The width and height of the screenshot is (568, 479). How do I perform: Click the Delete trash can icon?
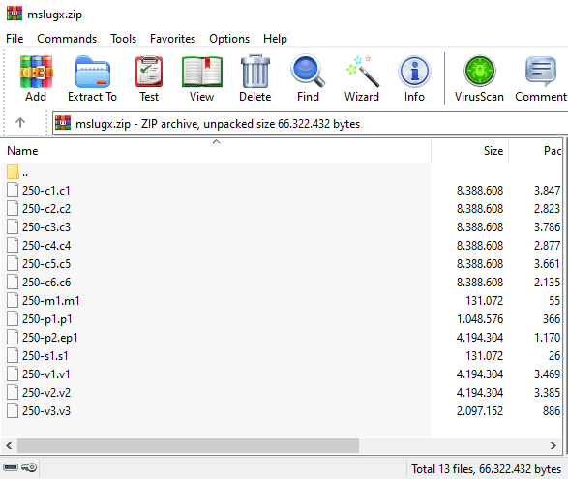point(255,77)
